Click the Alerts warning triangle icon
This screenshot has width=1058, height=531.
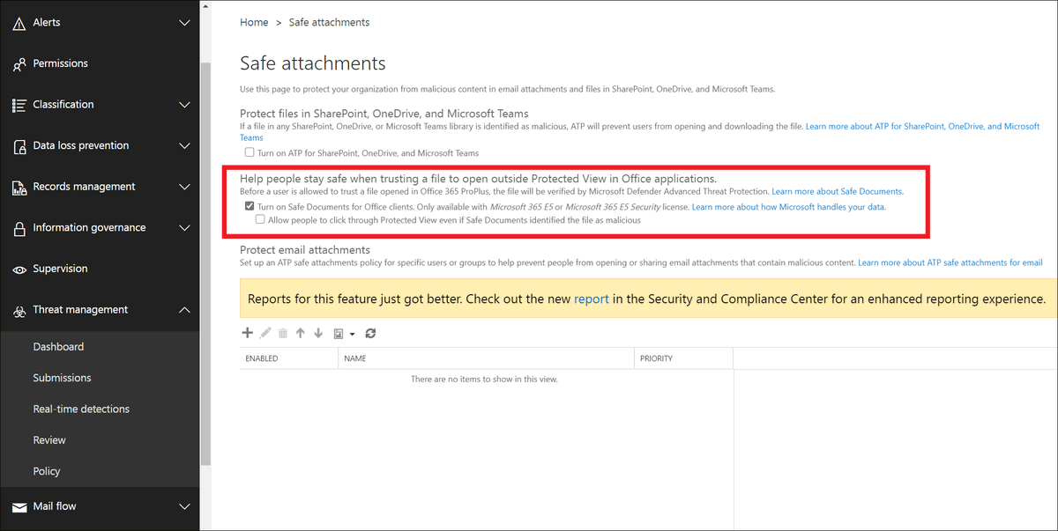[x=19, y=22]
